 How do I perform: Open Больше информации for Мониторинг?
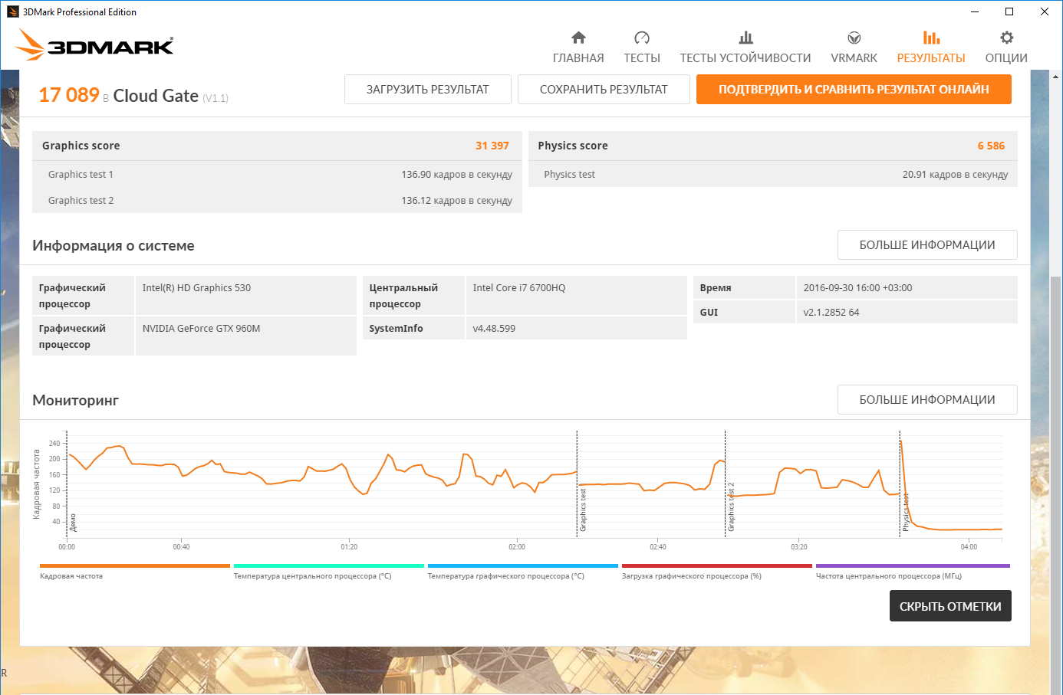pyautogui.click(x=927, y=400)
